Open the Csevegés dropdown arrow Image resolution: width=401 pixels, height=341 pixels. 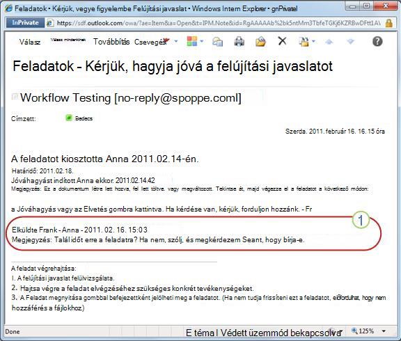[176, 41]
